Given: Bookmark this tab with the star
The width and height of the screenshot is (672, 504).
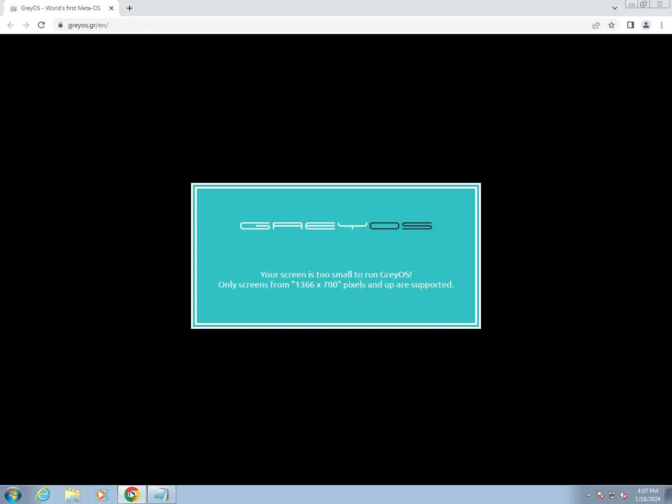Looking at the screenshot, I should (612, 25).
